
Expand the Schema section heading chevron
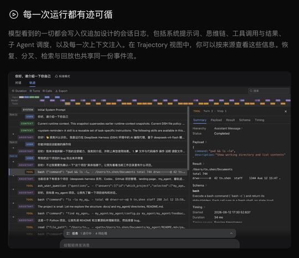pos(206,185)
